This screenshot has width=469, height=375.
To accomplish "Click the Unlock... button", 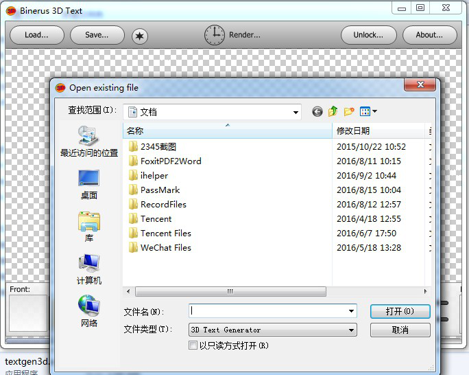I will pos(368,35).
